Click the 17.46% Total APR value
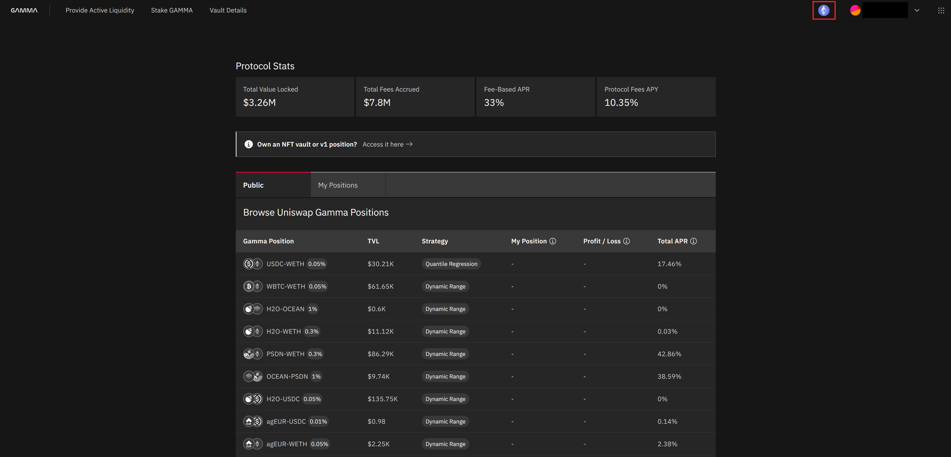The width and height of the screenshot is (951, 457). click(x=669, y=264)
